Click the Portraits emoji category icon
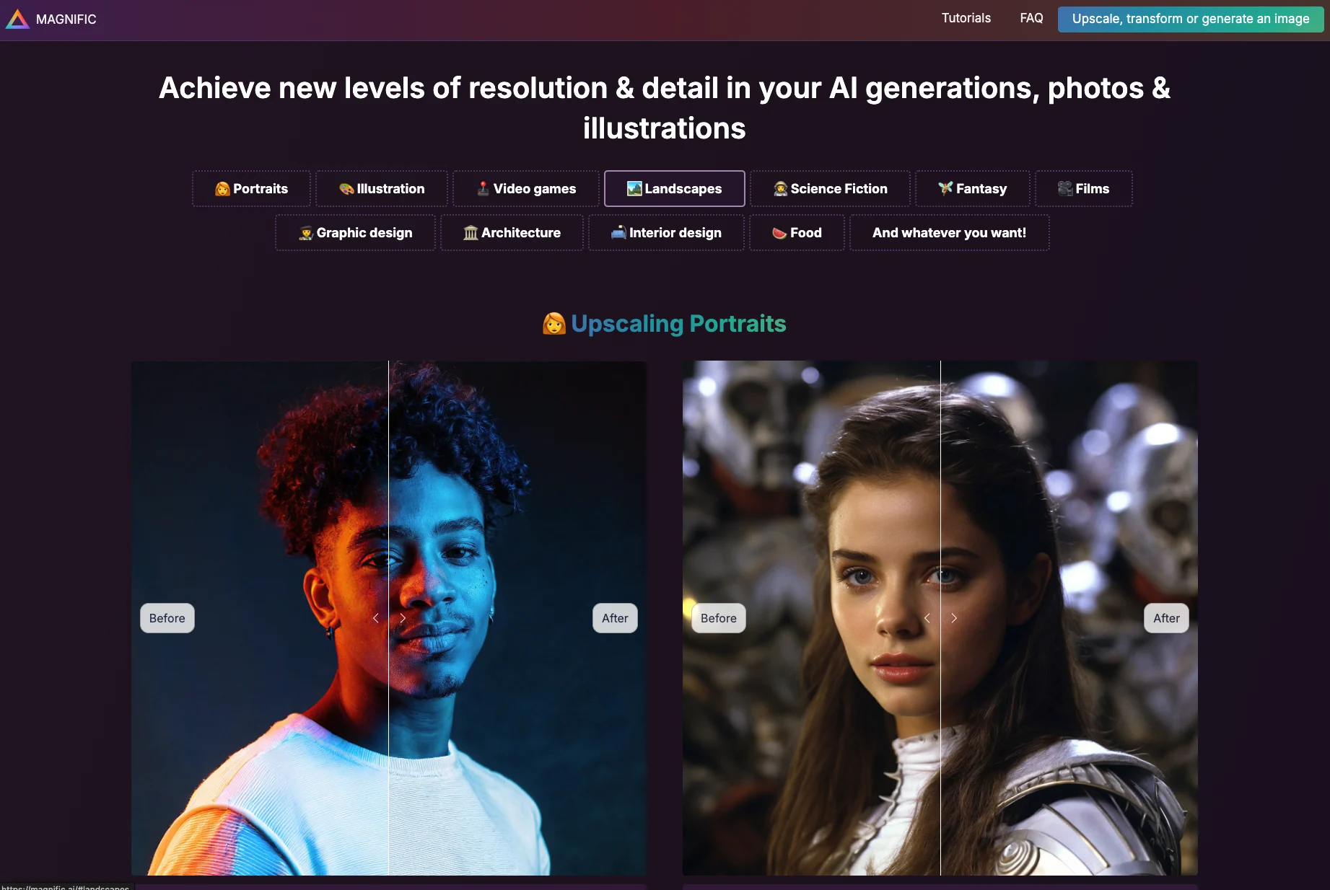Image resolution: width=1330 pixels, height=890 pixels. [x=222, y=189]
